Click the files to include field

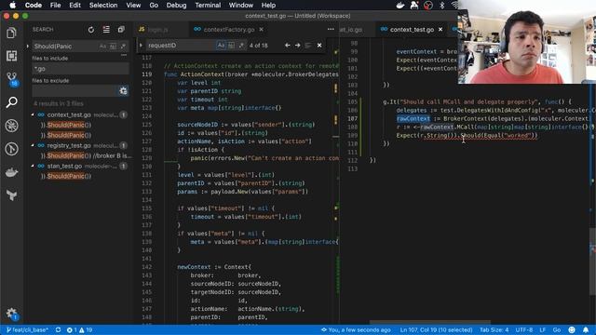point(81,69)
